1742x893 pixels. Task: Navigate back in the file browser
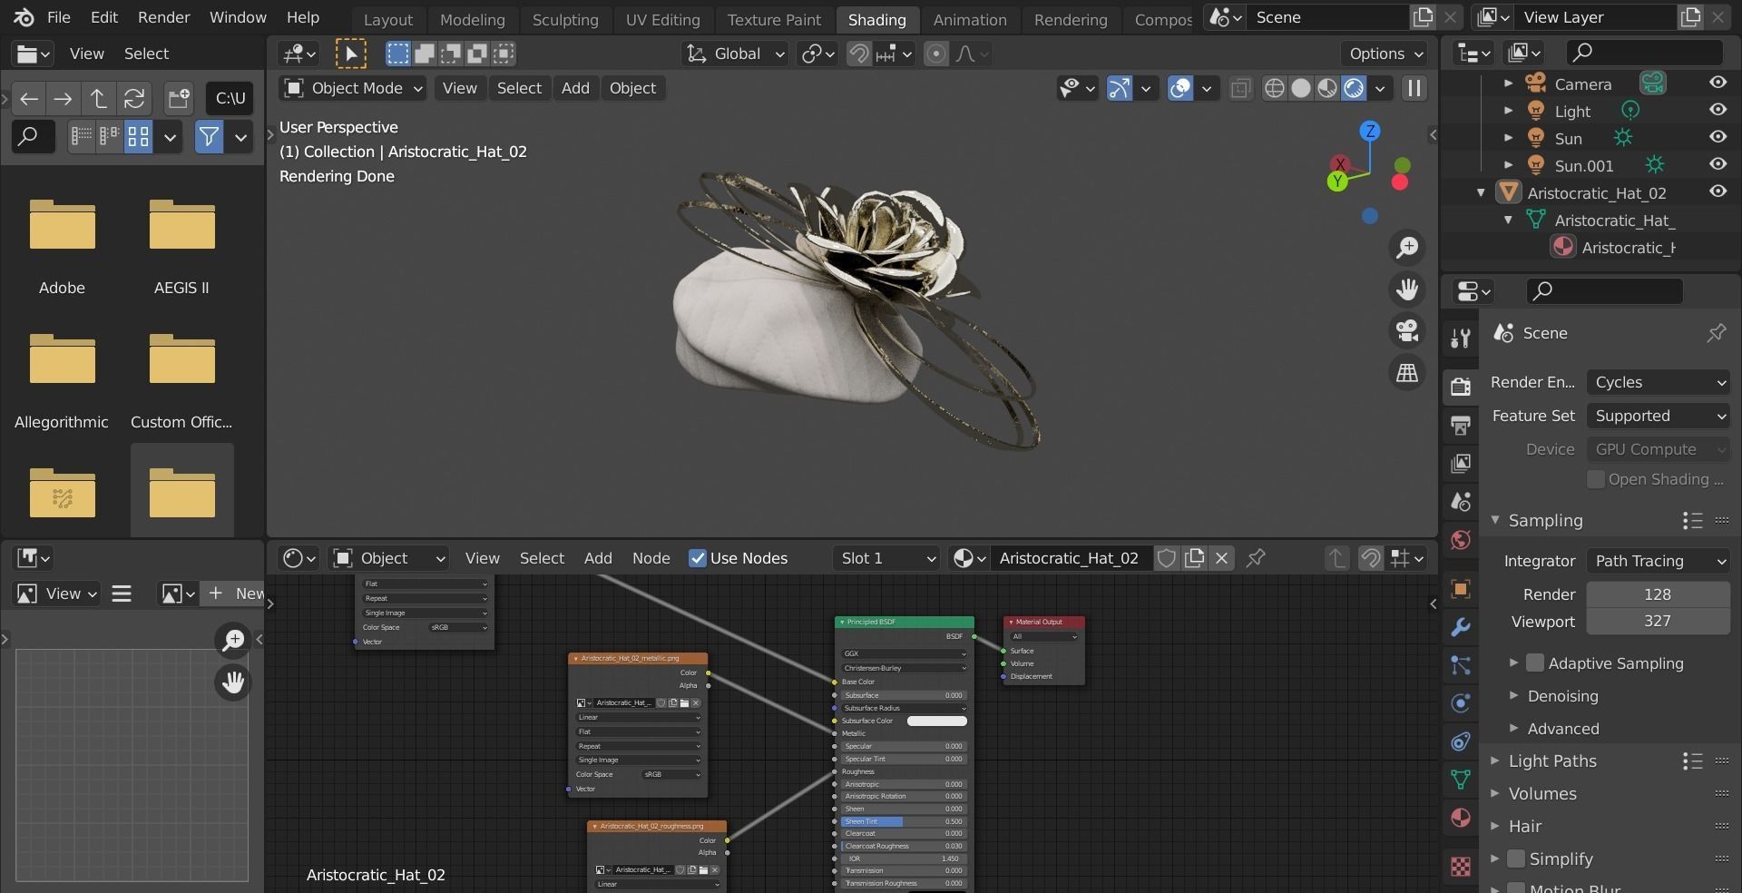pyautogui.click(x=28, y=98)
